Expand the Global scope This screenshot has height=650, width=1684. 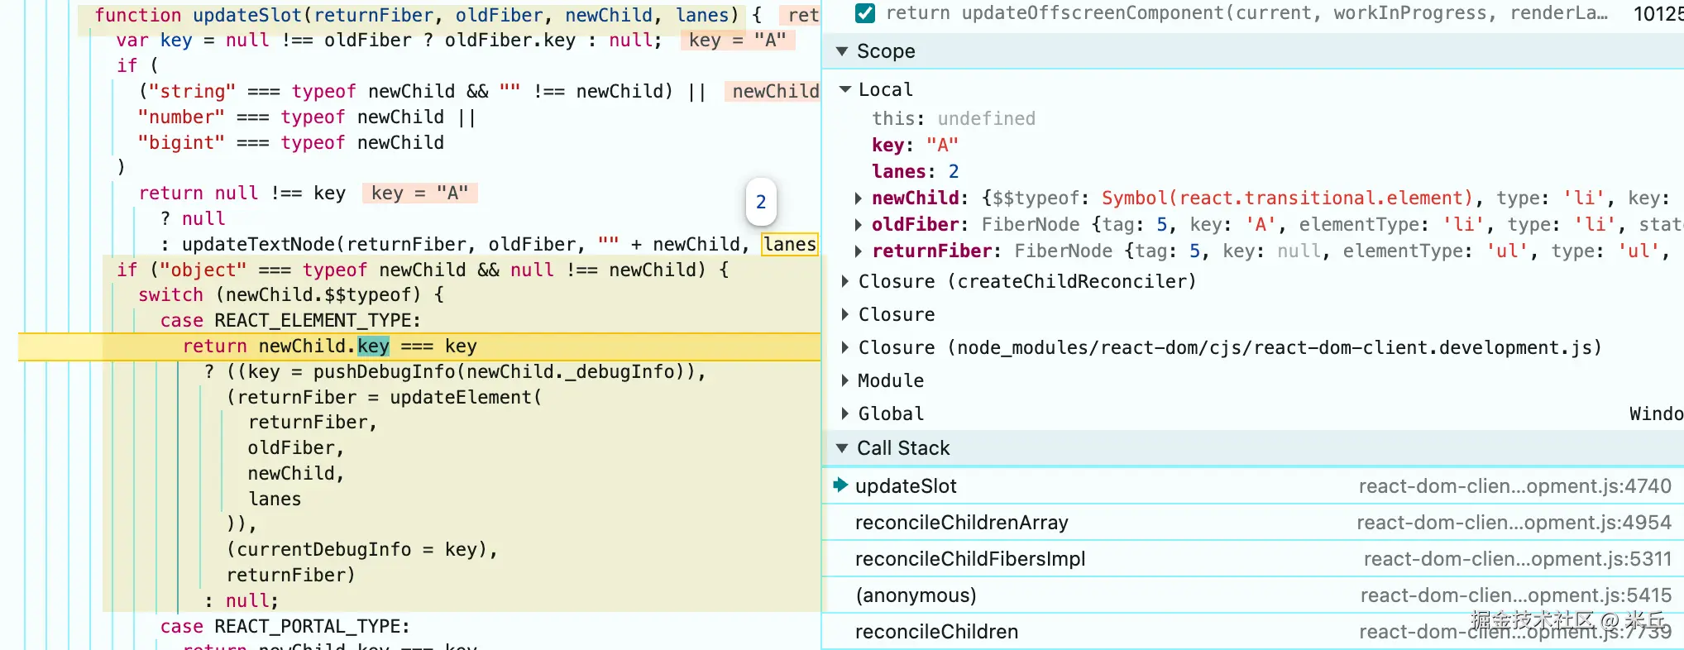[x=844, y=413]
